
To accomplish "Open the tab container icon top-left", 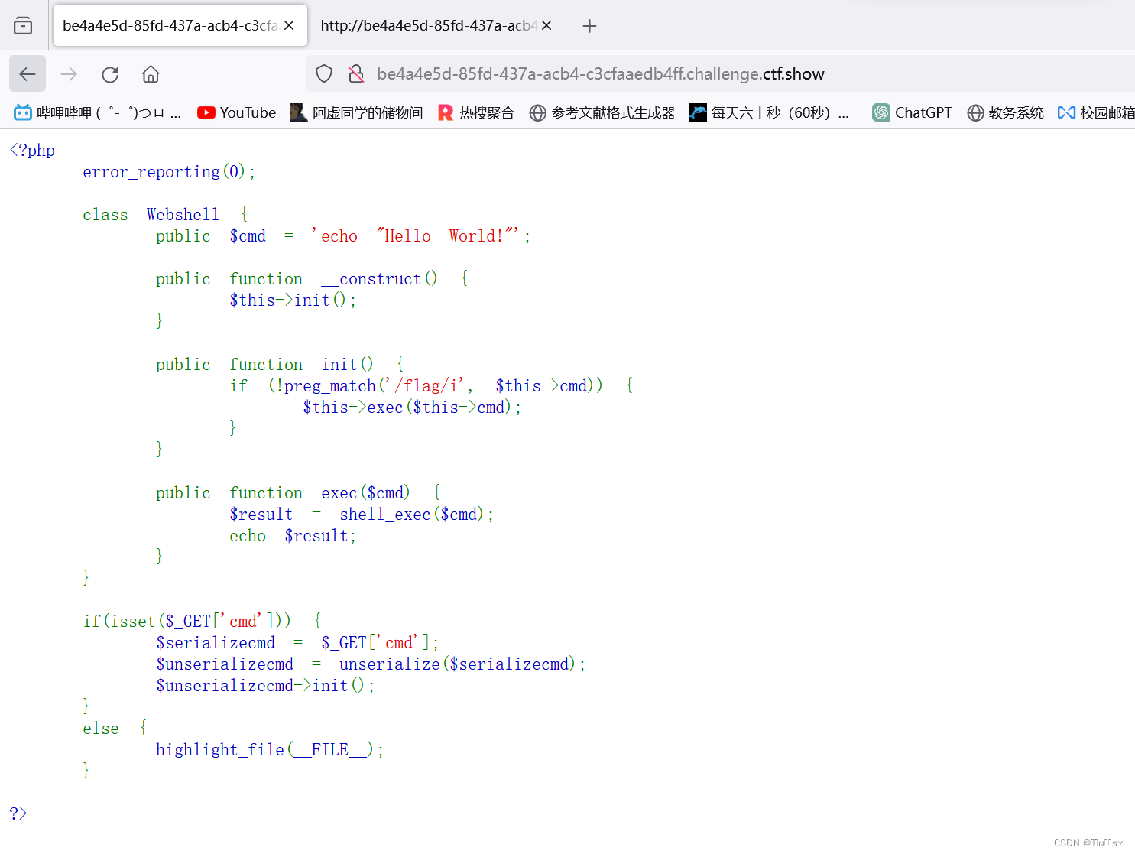I will (x=23, y=24).
